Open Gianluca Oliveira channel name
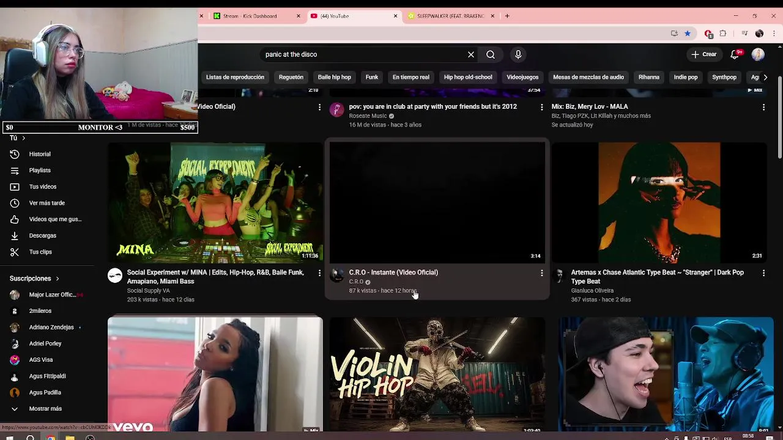The width and height of the screenshot is (783, 440). pyautogui.click(x=592, y=291)
